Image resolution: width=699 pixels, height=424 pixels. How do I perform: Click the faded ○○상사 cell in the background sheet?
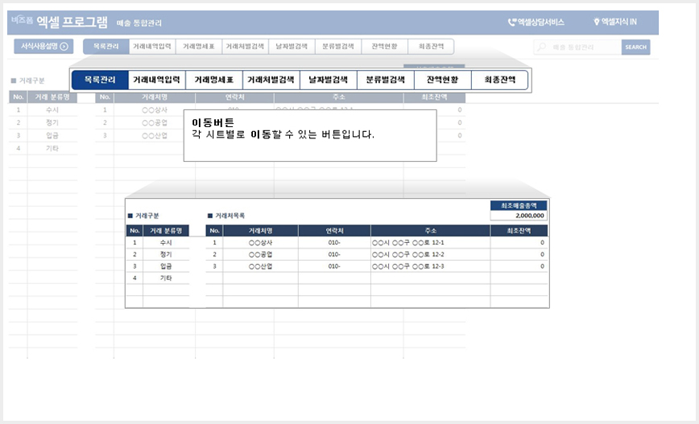(x=155, y=110)
